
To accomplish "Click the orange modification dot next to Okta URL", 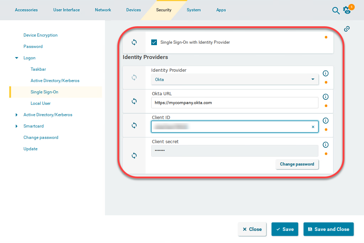I will (x=326, y=106).
